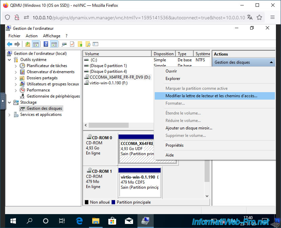The image size is (281, 228).
Task: Click the CD-ROM 0 disk label block
Action: point(100,149)
